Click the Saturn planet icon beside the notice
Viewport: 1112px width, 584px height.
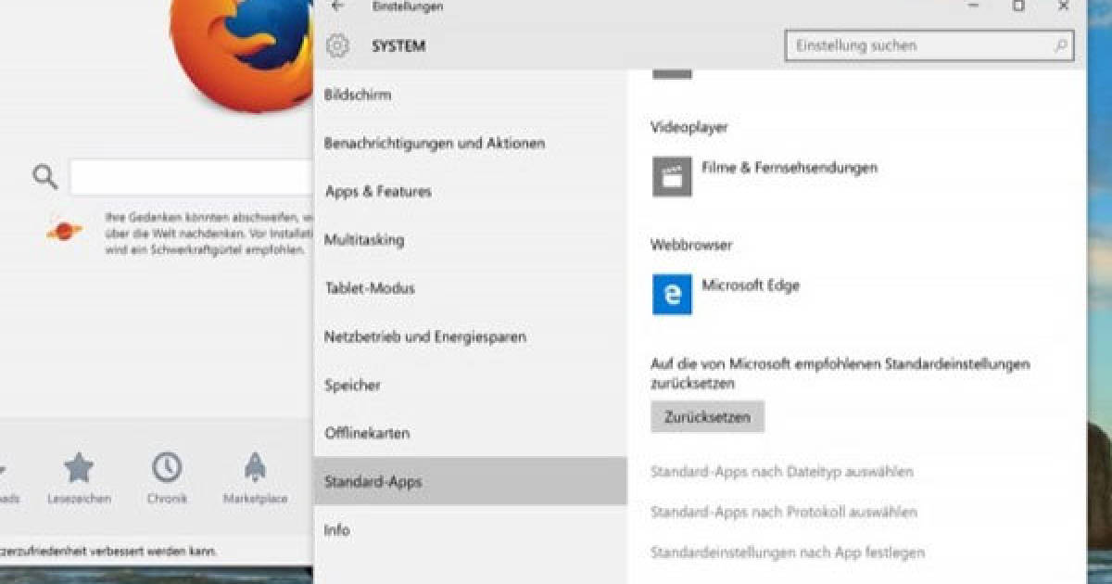click(63, 229)
